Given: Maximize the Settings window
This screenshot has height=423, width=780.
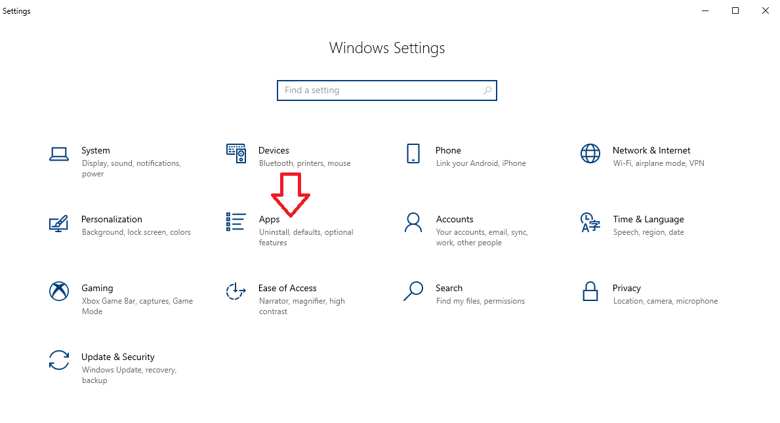Looking at the screenshot, I should 735,10.
